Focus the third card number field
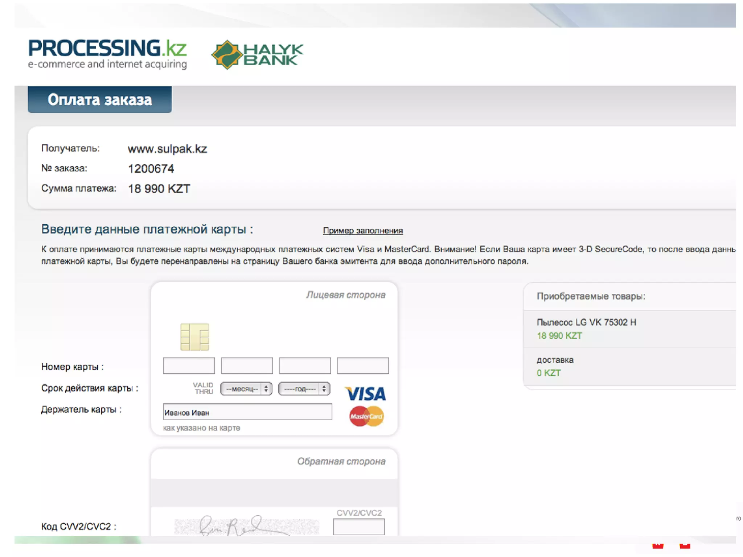 pos(305,365)
